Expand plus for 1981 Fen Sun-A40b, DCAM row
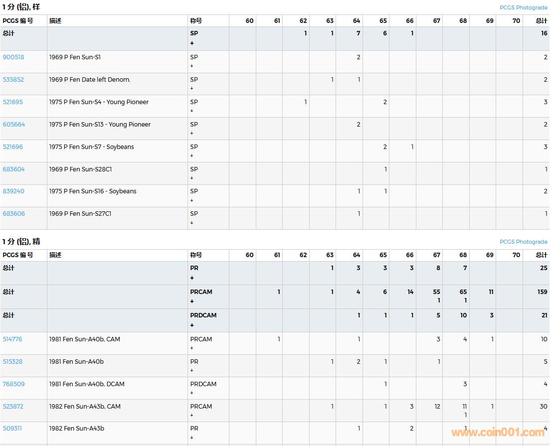 (191, 393)
